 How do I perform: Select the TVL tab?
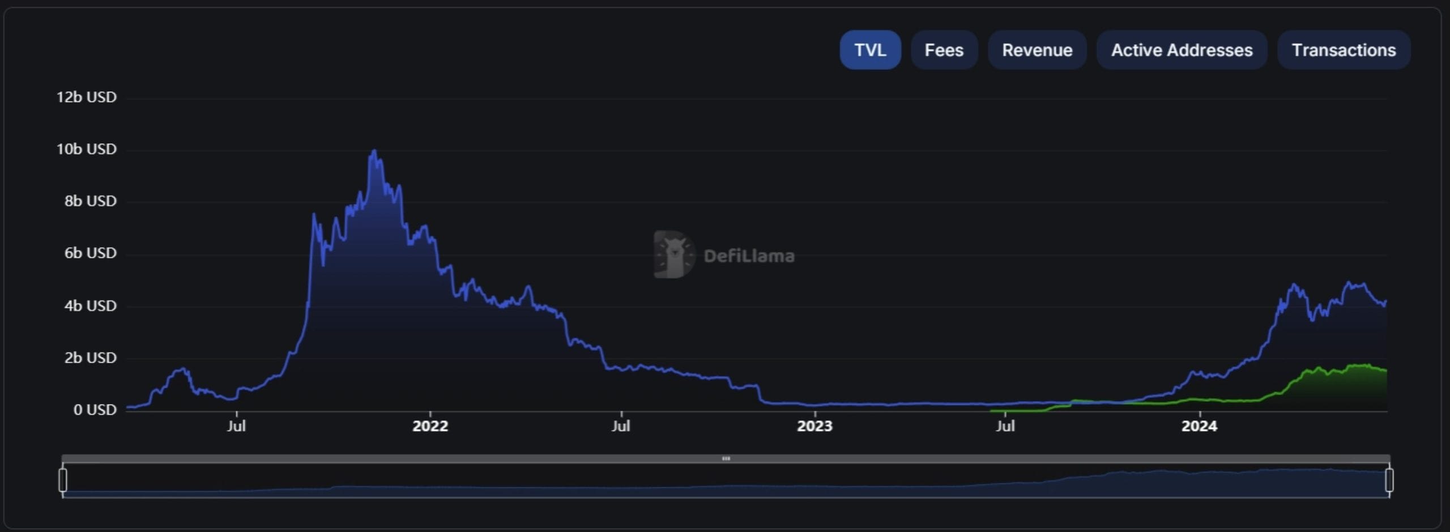[x=870, y=50]
